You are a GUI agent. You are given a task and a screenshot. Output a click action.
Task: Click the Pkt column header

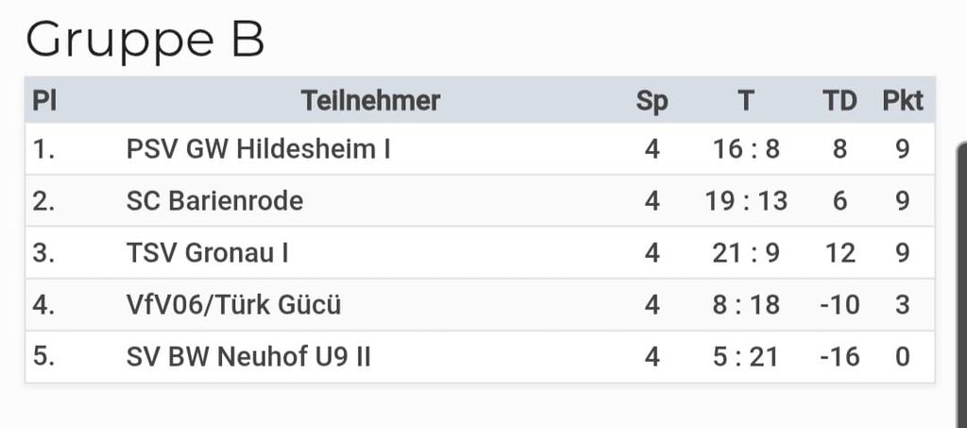[x=903, y=100]
